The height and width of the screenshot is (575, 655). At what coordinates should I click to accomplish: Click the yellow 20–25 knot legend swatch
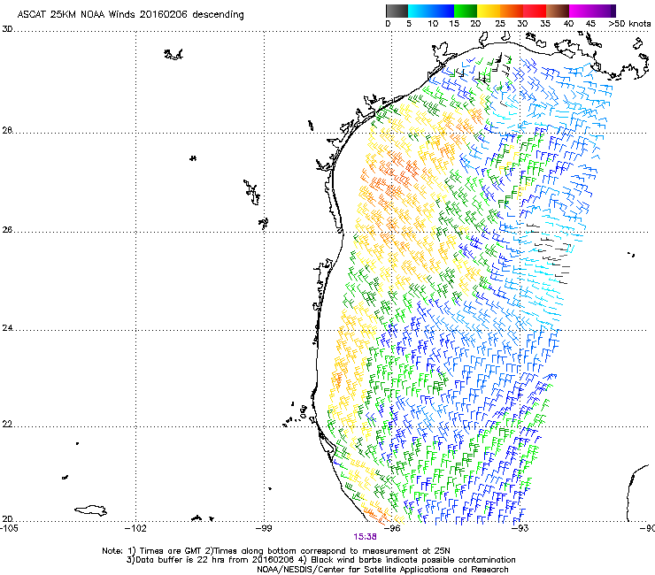click(489, 11)
